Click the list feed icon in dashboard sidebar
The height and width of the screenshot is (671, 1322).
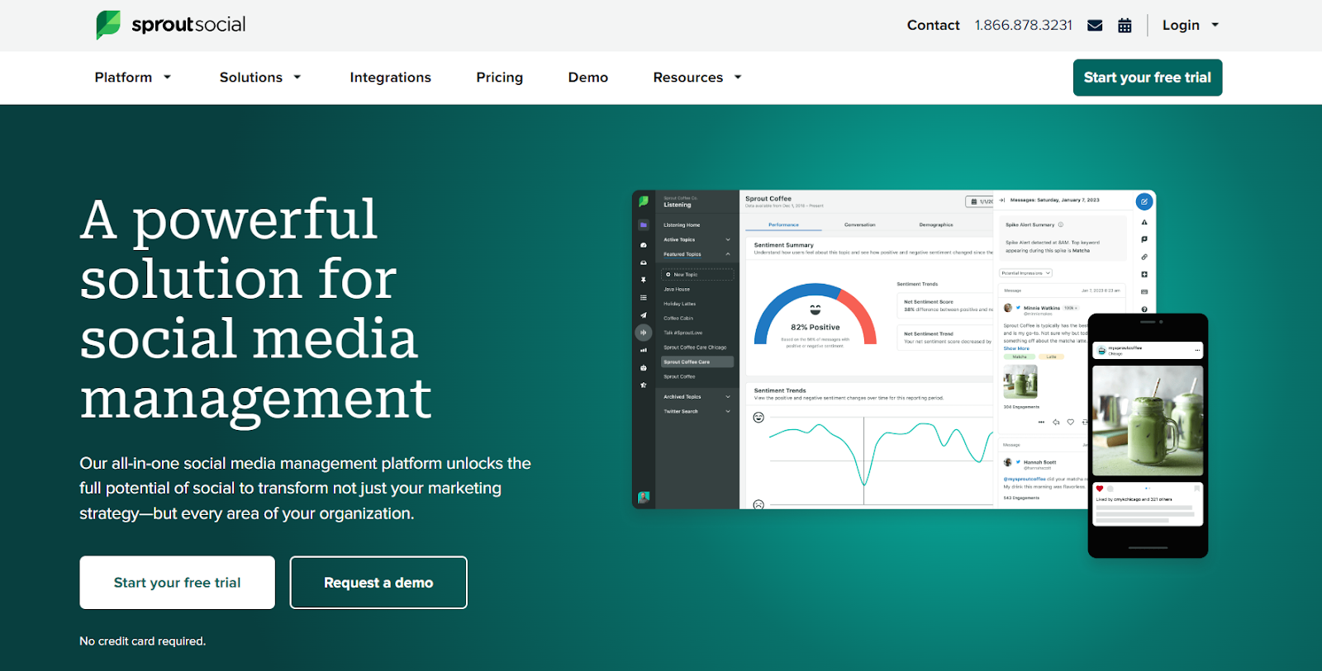(644, 298)
